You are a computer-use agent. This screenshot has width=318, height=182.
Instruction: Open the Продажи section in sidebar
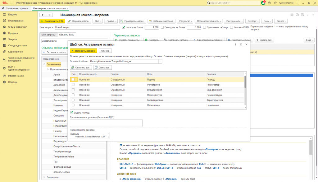13,33
